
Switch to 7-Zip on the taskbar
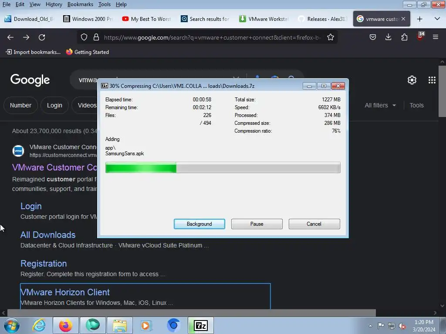pyautogui.click(x=200, y=325)
